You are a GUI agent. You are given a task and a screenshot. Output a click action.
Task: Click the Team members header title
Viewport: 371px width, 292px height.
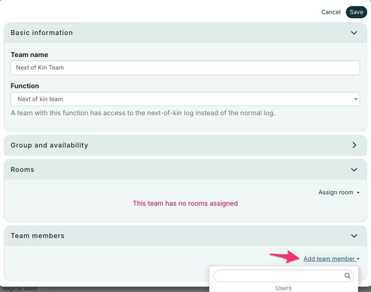(x=38, y=236)
